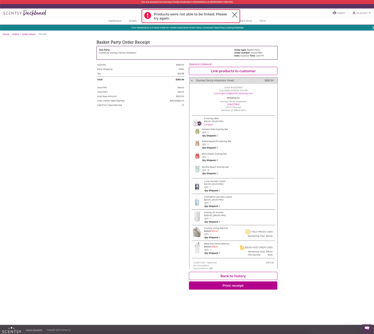Viewport: 374px width, 334px height.
Task: Click the host credit coins icon
Action: point(242,247)
